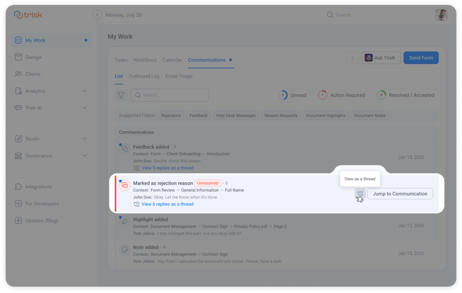
Task: Click the View as a thread icon
Action: [360, 193]
